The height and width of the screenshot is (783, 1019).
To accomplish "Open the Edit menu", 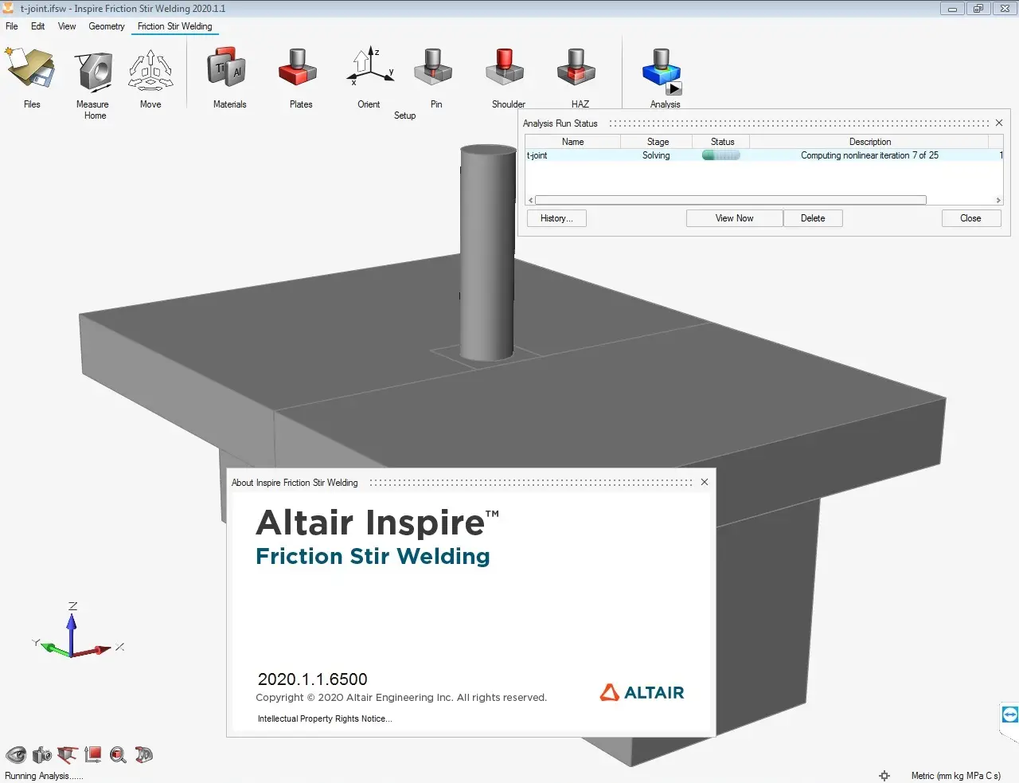I will [37, 26].
